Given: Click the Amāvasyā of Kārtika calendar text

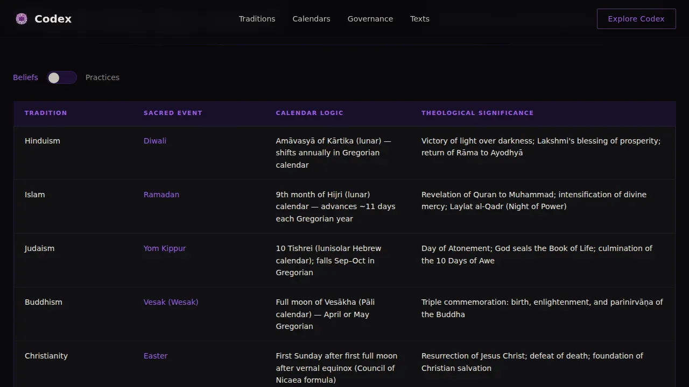Looking at the screenshot, I should pos(334,153).
